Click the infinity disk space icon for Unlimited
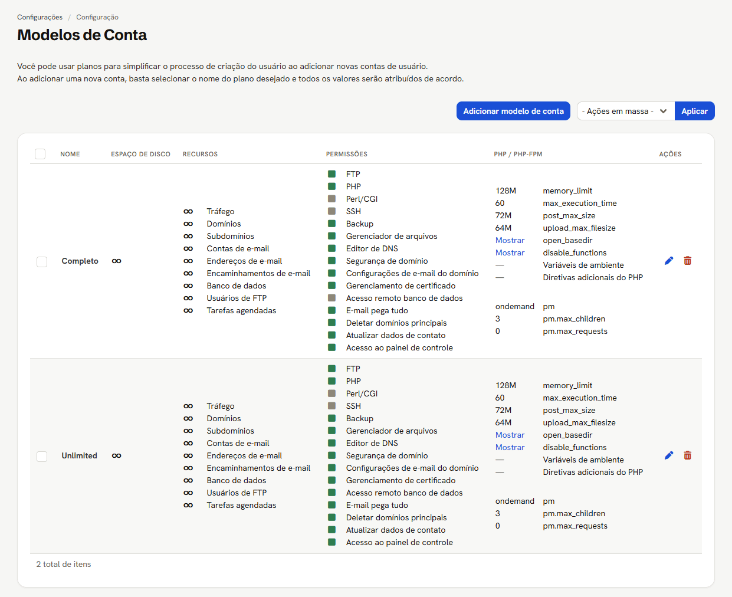 click(117, 455)
